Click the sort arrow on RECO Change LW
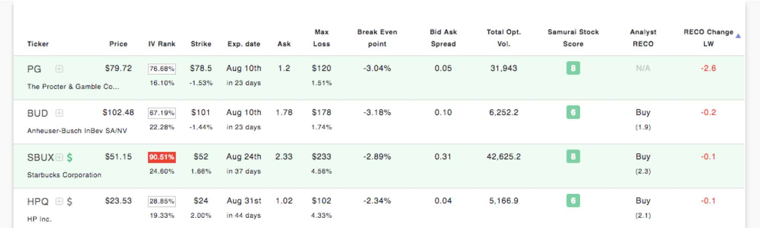Viewport: 760px width, 228px height. coord(738,36)
